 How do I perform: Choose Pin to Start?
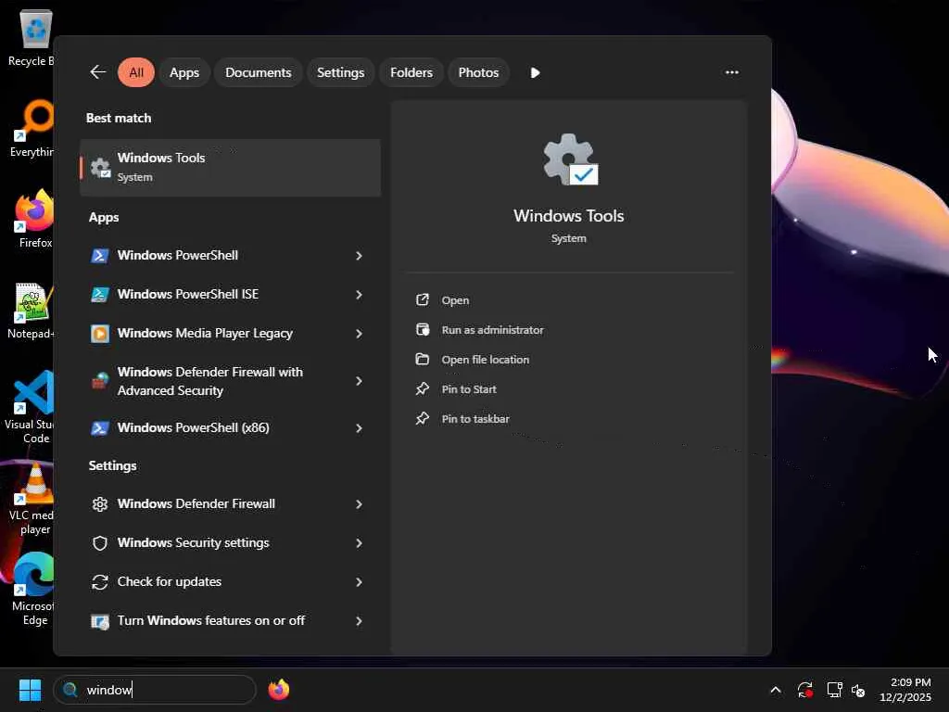[468, 389]
